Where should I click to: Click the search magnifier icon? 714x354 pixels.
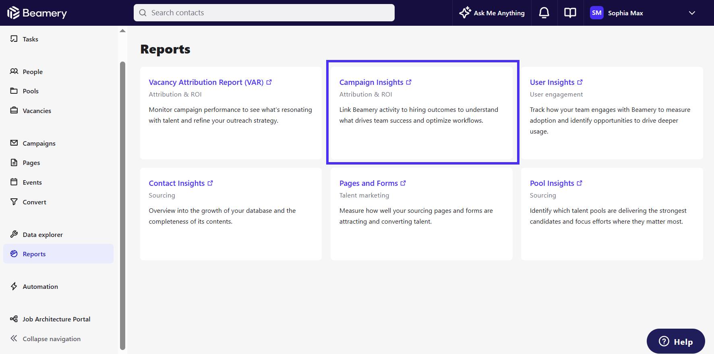pyautogui.click(x=143, y=13)
